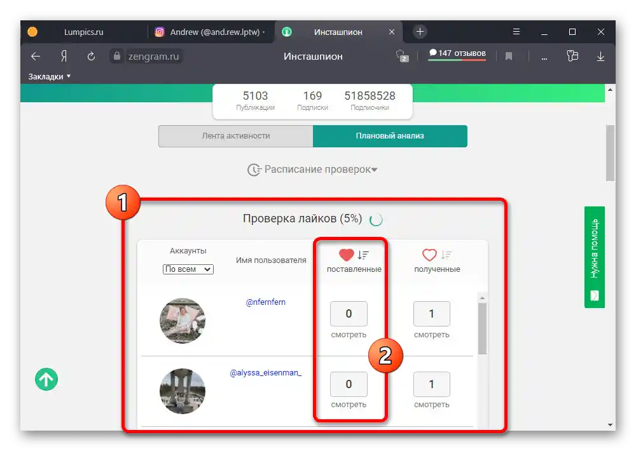Viewport: 636px width, 451px height.
Task: Select the «Плановый анализ» tab
Action: 390,136
